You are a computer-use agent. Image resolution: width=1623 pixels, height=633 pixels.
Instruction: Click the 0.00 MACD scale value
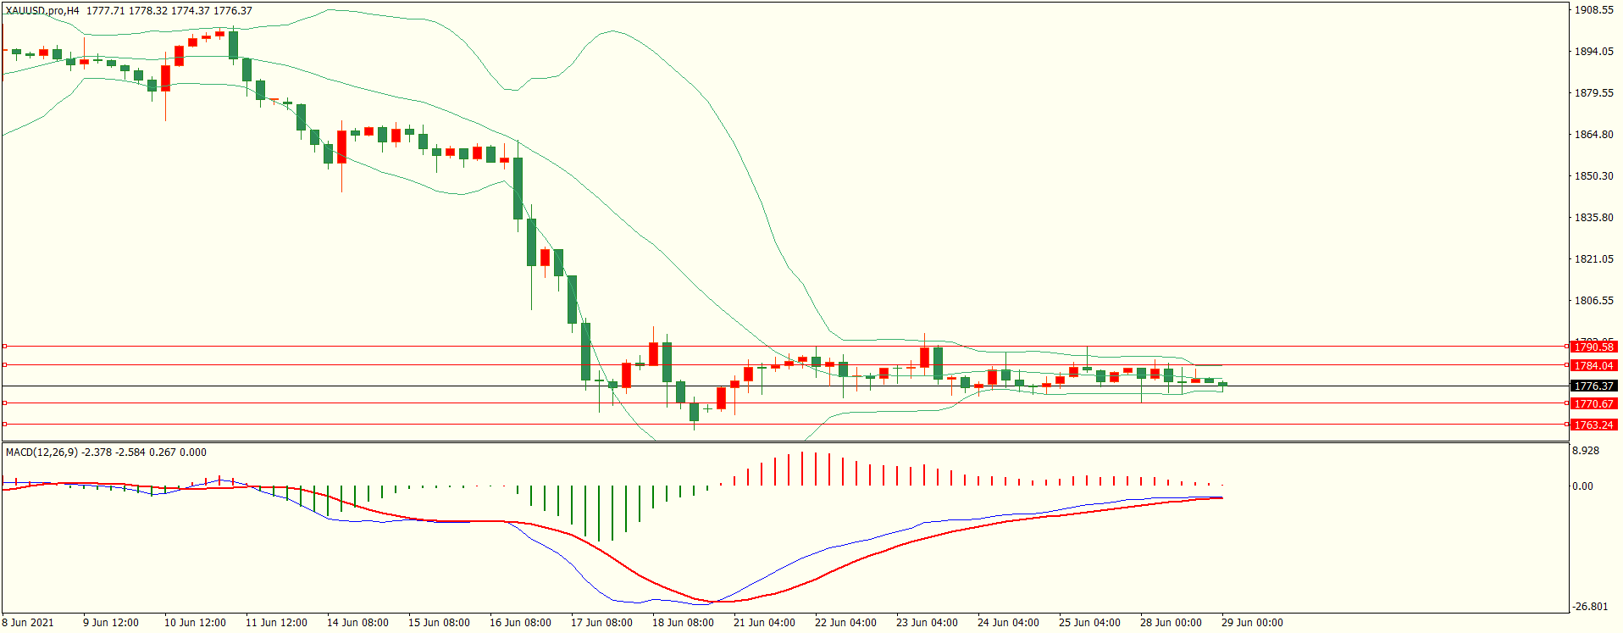[1582, 486]
